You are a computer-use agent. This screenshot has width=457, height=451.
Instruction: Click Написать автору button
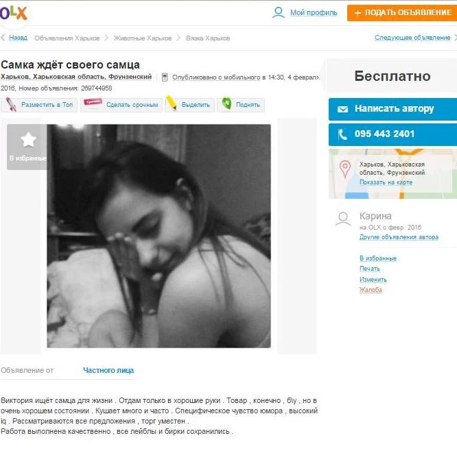click(392, 109)
